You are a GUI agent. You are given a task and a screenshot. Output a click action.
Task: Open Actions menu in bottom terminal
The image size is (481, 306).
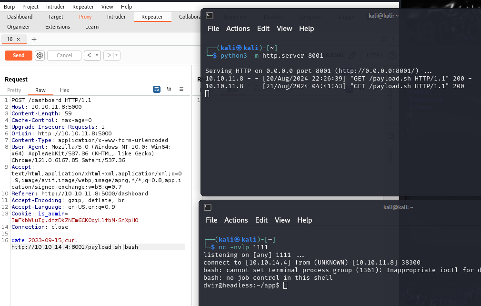pos(236,220)
